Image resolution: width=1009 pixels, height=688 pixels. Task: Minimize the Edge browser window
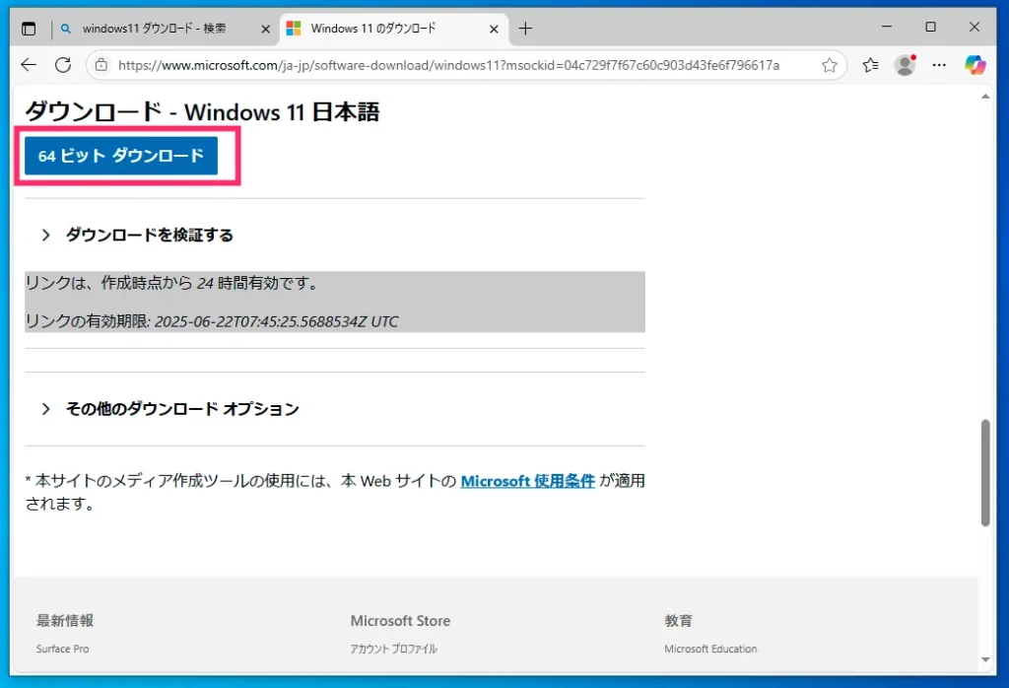click(x=887, y=27)
